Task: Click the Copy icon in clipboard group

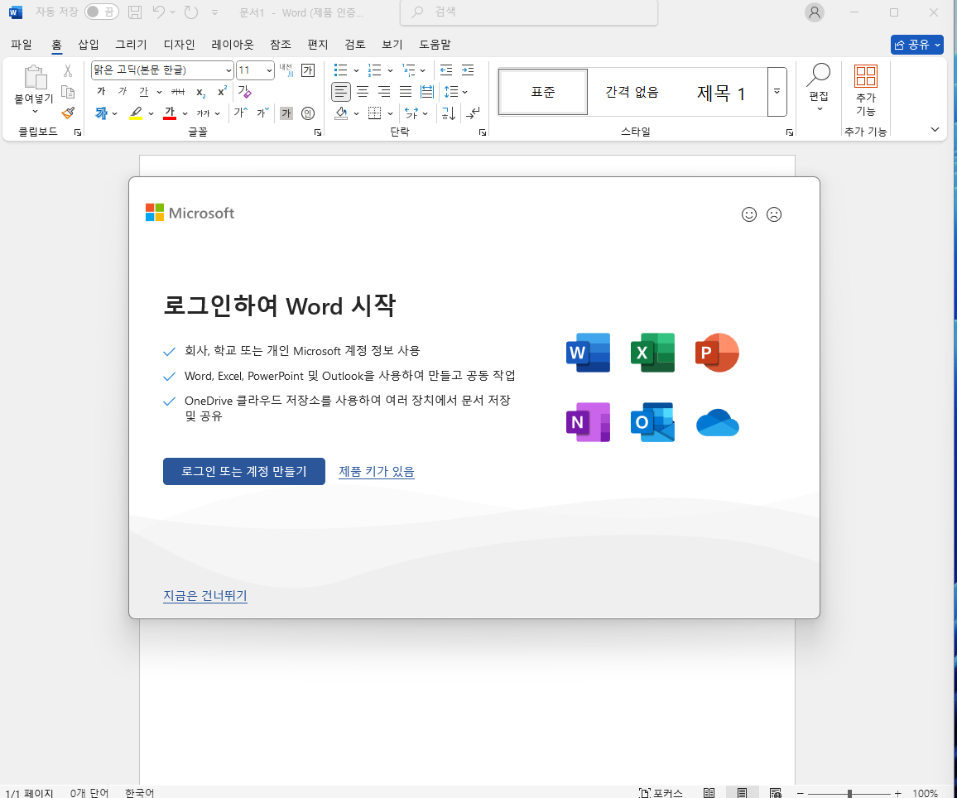Action: coord(68,92)
